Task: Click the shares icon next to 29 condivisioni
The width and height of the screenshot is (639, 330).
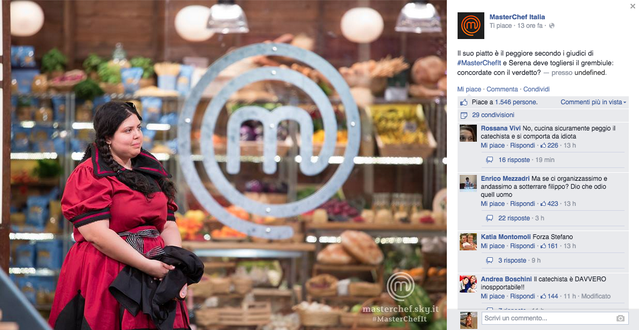Action: tap(464, 116)
